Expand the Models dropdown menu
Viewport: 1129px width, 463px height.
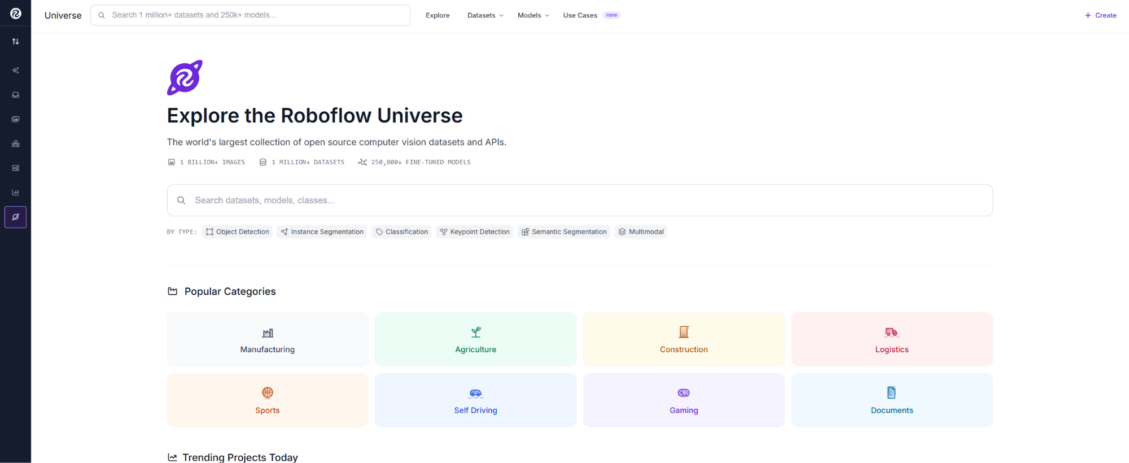point(533,15)
